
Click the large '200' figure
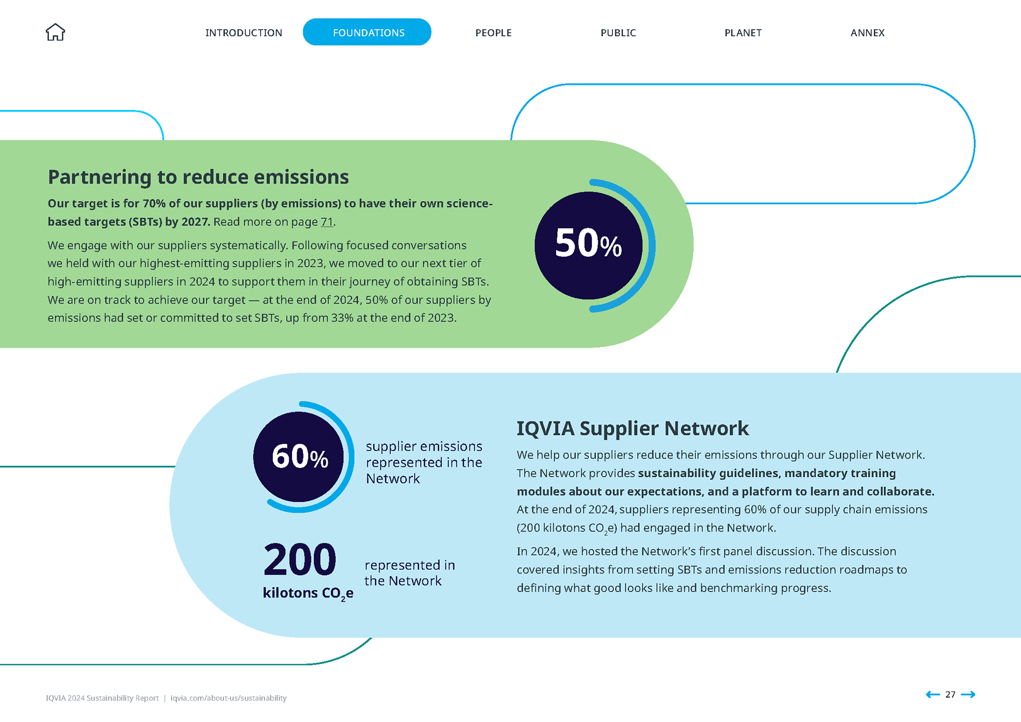coord(300,559)
